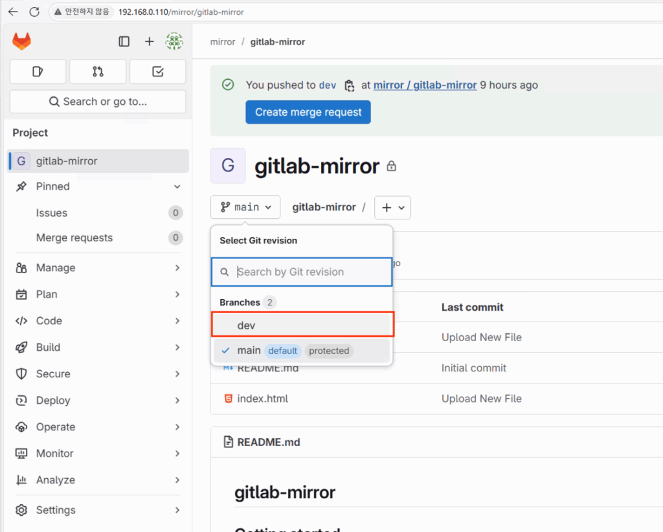Click Search or go to field

click(98, 102)
